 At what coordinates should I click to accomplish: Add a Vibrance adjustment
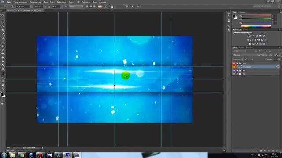[264, 36]
